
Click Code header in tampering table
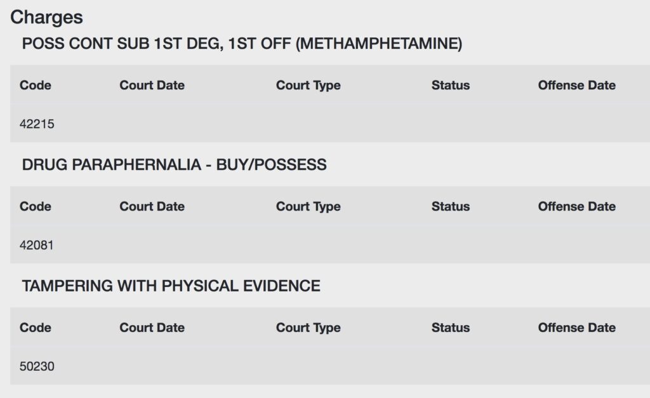[x=36, y=328]
